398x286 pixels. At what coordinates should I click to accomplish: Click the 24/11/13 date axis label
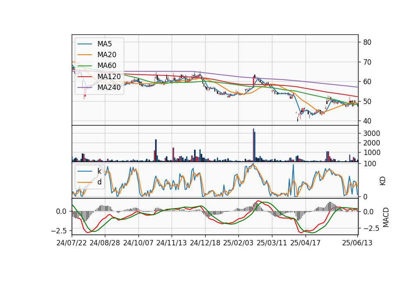[x=172, y=243]
